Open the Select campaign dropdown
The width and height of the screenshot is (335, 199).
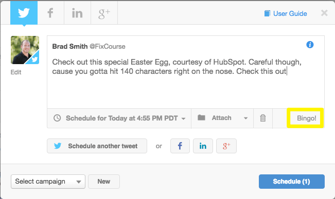pyautogui.click(x=48, y=182)
